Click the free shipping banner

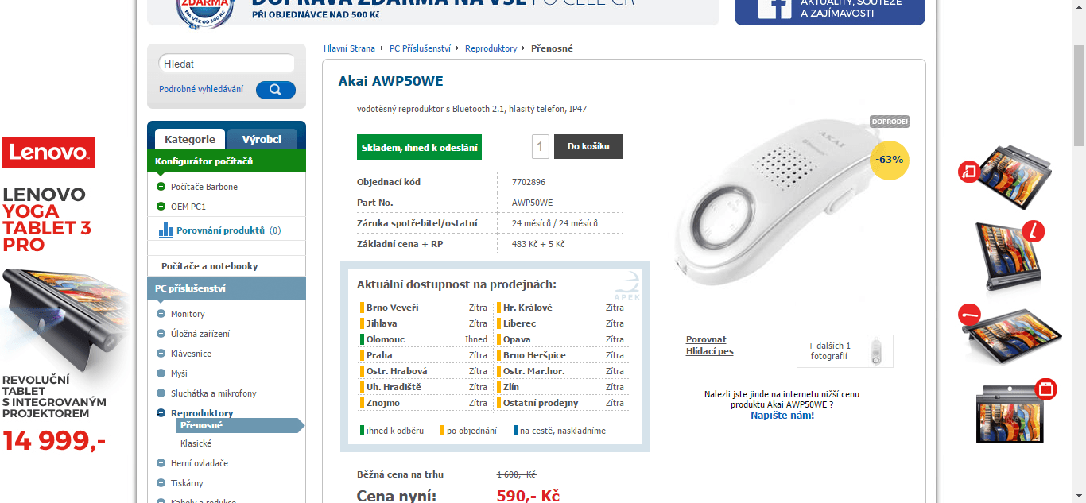[x=433, y=12]
